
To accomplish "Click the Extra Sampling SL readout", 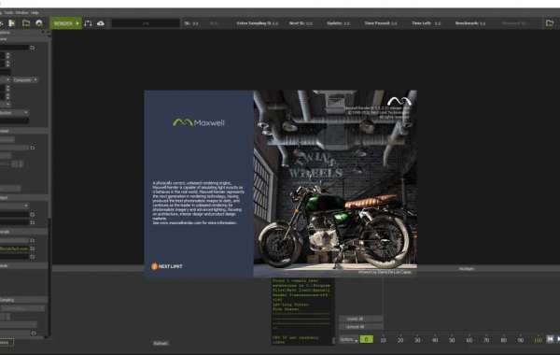I will (258, 23).
